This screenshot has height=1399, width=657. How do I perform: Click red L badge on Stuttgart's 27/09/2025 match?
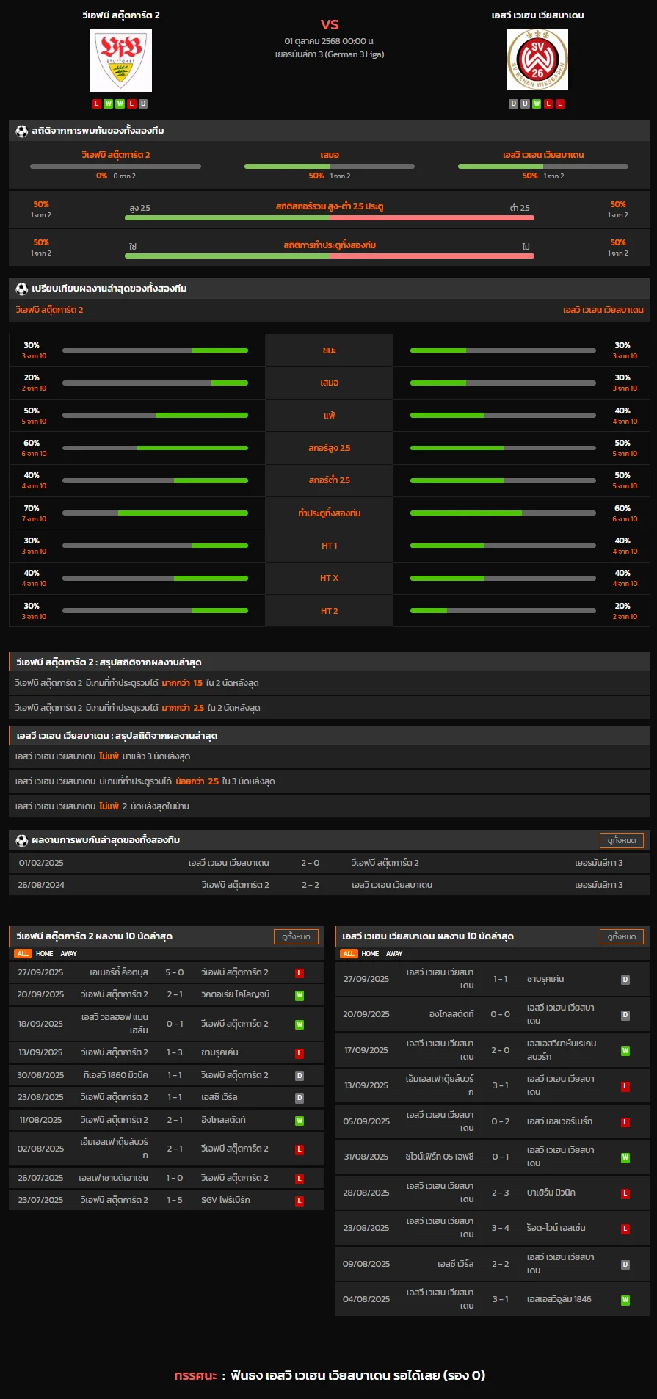pyautogui.click(x=300, y=973)
